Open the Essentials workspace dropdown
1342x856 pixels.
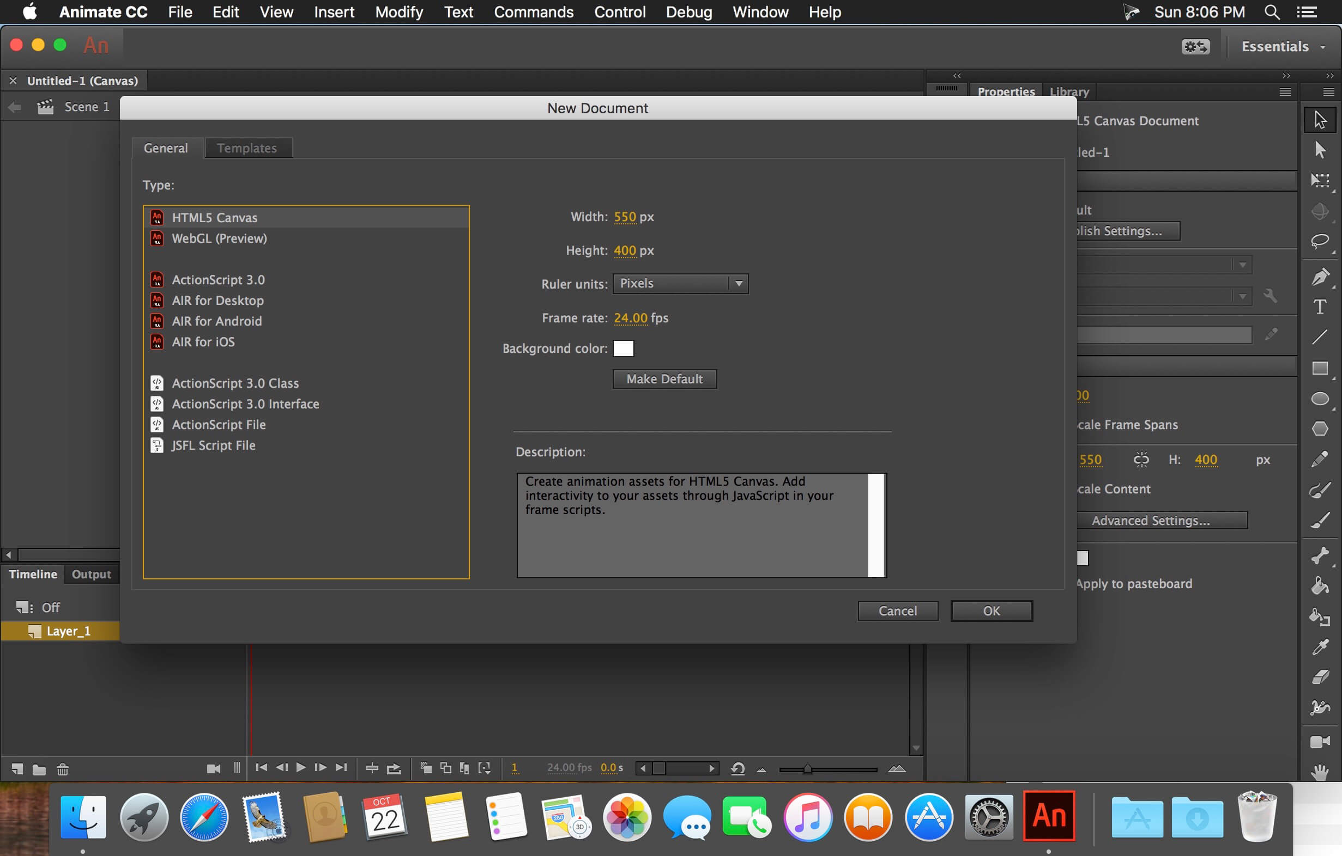coord(1283,46)
